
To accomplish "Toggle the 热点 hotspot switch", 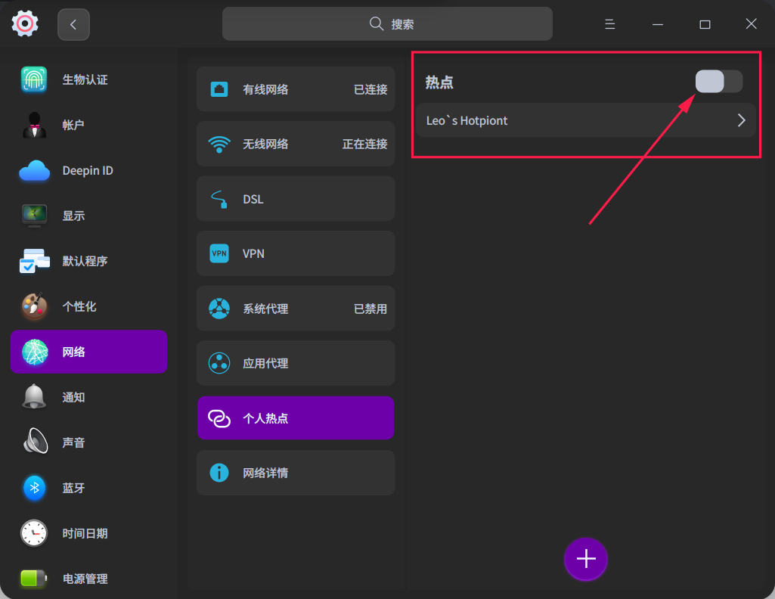I will [x=718, y=82].
